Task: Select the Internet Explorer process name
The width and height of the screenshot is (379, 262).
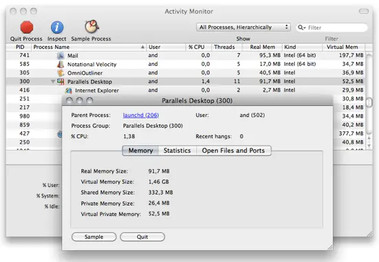Action: point(97,91)
